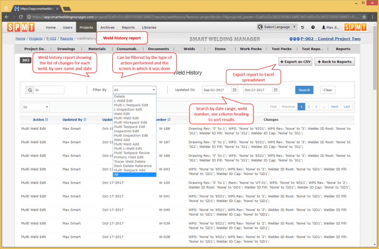Reload the page with refresh icon
The image size is (379, 249).
pos(21,17)
